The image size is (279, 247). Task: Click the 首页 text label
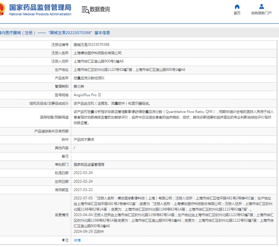237,13
